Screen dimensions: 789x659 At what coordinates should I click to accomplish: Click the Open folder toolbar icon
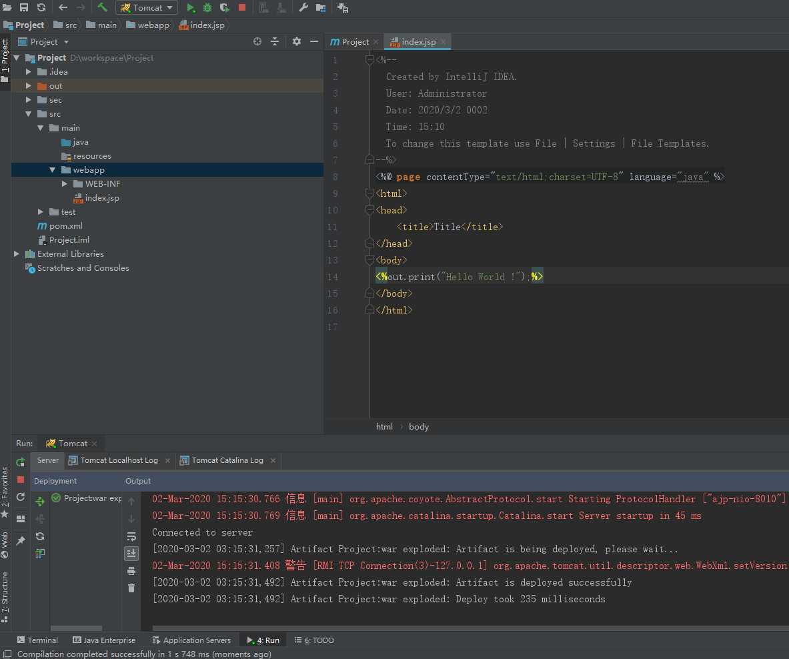[7, 7]
